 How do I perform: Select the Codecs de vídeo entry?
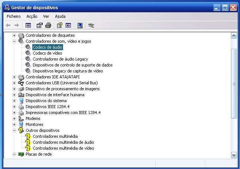[x=47, y=53]
